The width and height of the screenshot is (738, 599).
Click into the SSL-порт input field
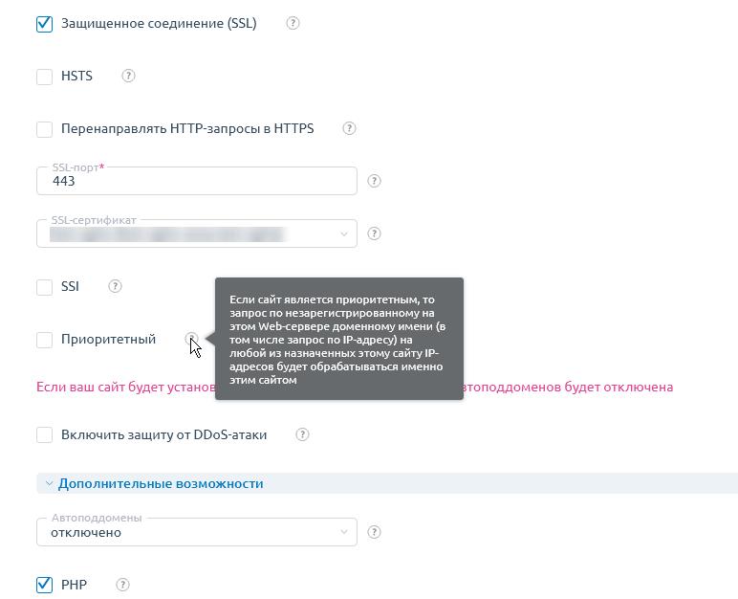197,181
